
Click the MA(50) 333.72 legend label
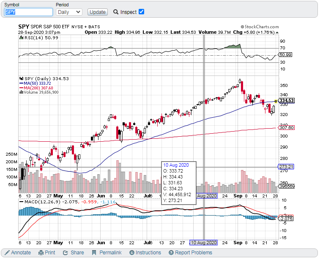pyautogui.click(x=37, y=84)
